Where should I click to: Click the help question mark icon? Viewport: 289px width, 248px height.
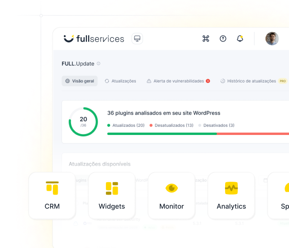[223, 39]
